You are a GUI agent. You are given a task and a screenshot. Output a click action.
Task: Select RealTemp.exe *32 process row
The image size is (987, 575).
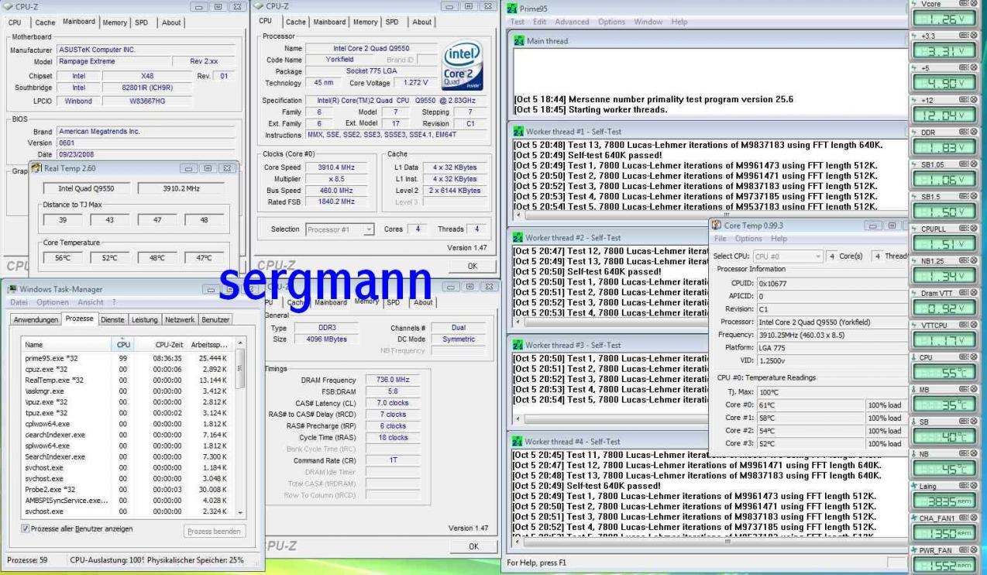pyautogui.click(x=128, y=380)
